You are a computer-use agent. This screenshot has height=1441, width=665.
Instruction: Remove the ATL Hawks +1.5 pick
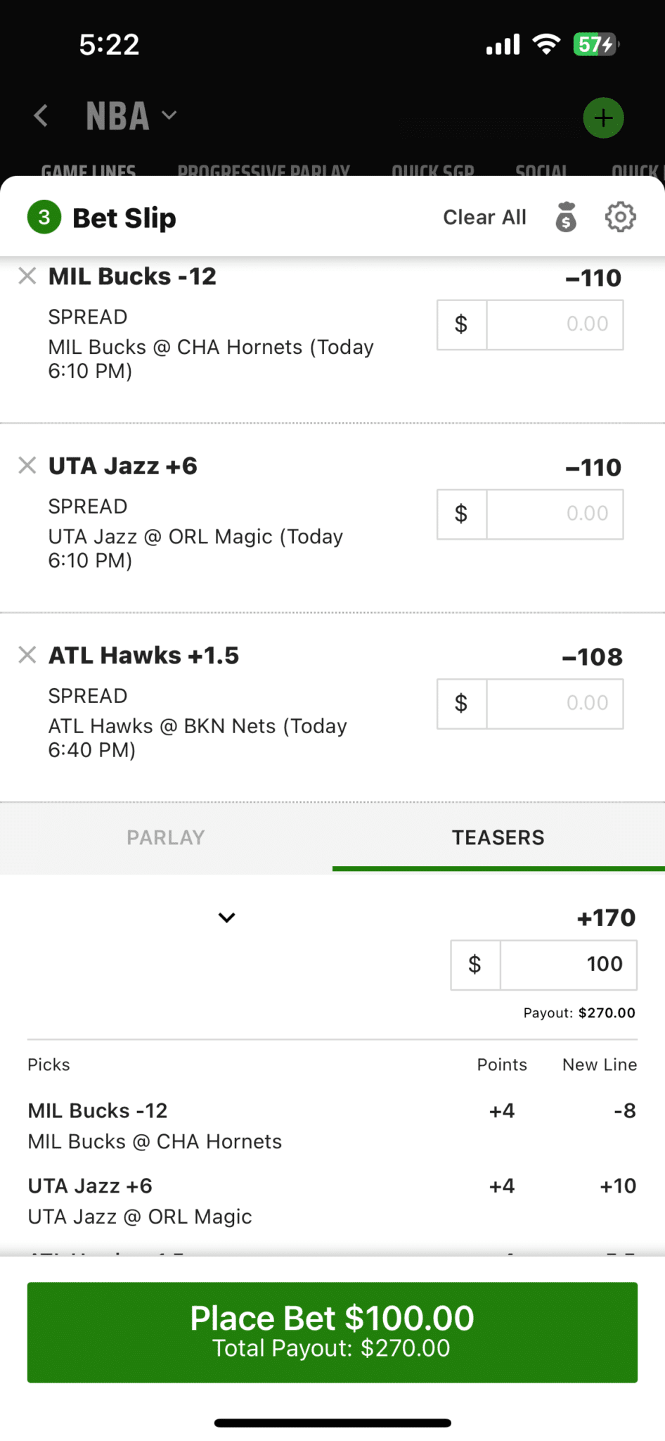[27, 654]
